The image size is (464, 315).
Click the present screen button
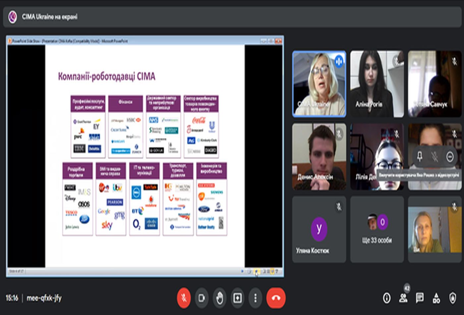pyautogui.click(x=237, y=298)
